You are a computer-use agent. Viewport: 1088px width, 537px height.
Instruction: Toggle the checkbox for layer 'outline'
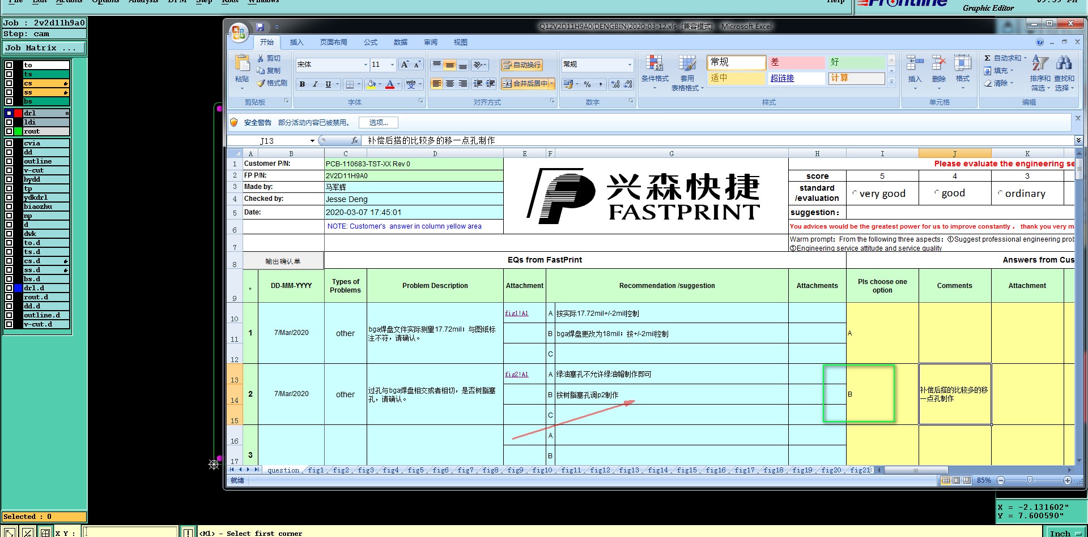pos(9,161)
